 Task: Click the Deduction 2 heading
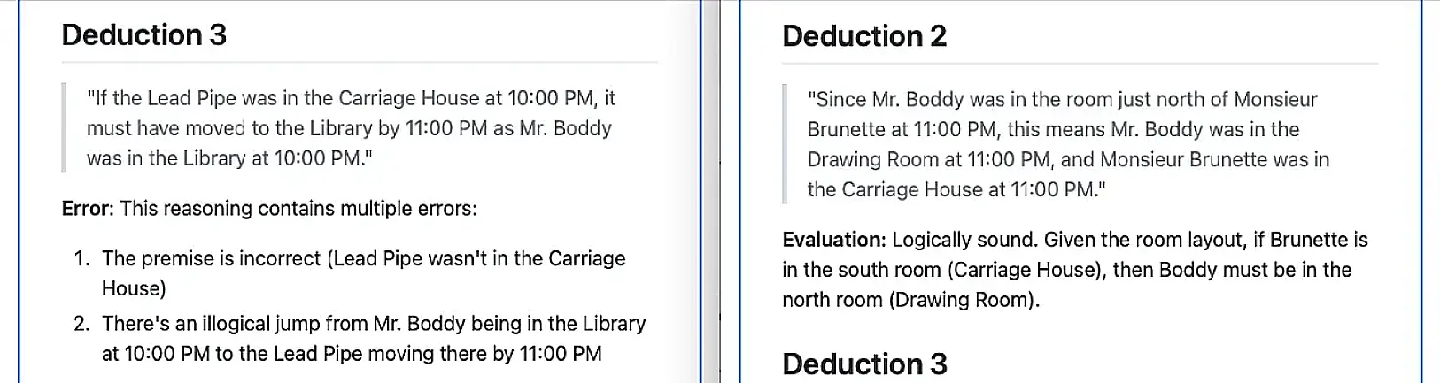(x=864, y=36)
